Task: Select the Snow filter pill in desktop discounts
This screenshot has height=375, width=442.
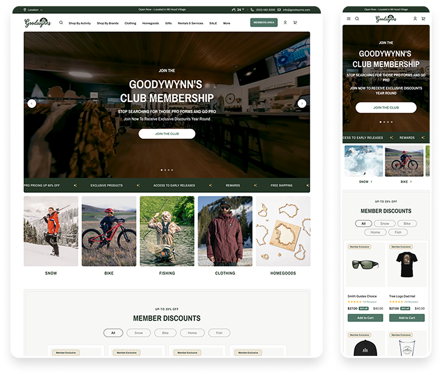Action: point(139,333)
